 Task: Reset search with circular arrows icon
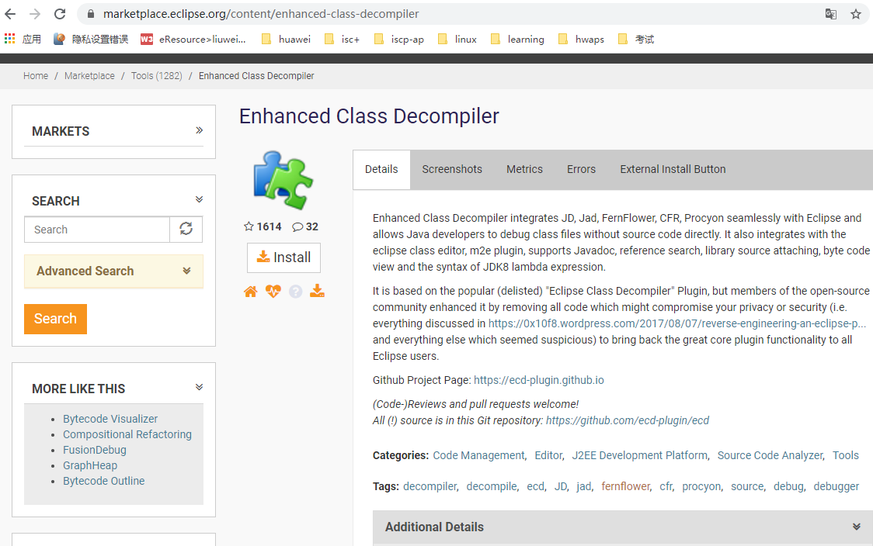(186, 229)
